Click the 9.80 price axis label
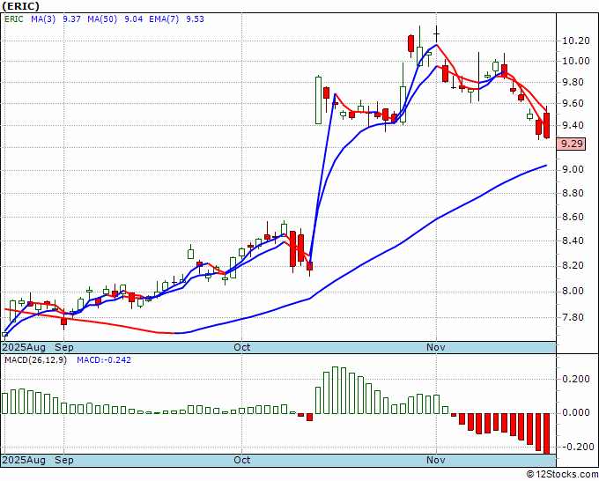 click(573, 83)
